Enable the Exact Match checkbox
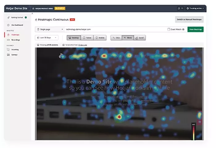This screenshot has height=148, width=216. pos(169,29)
